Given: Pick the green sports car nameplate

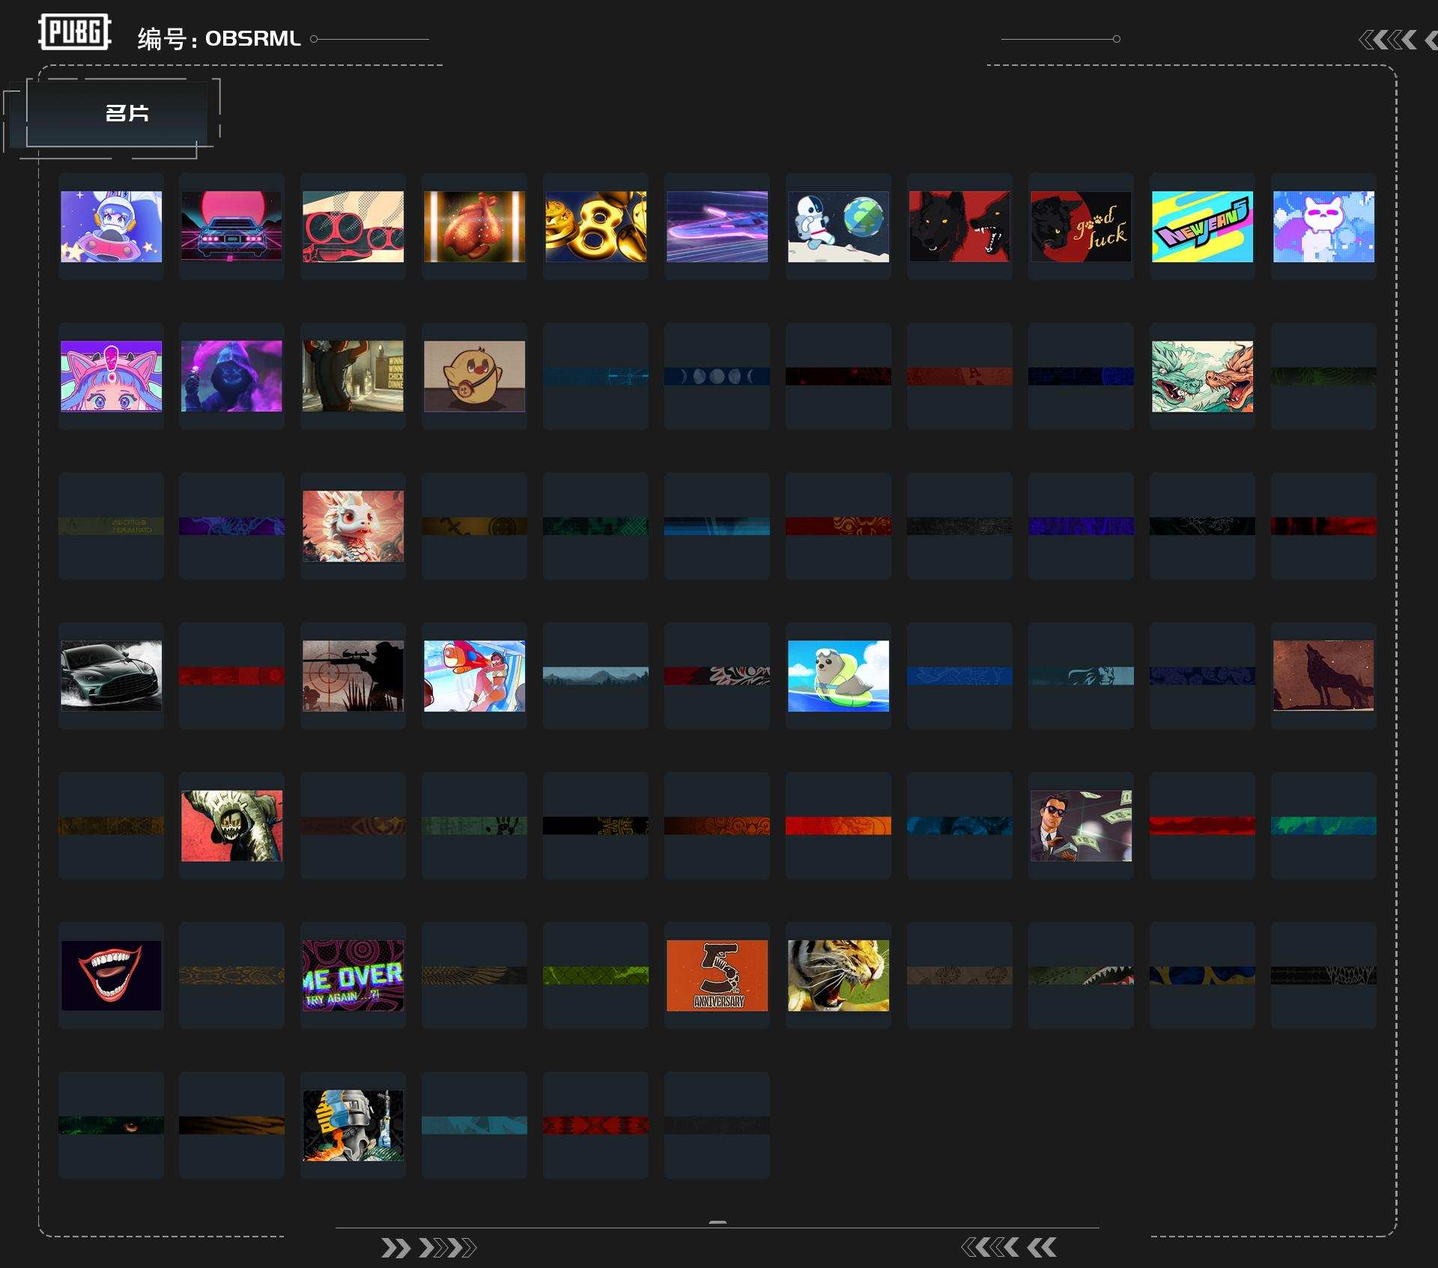Looking at the screenshot, I should pyautogui.click(x=111, y=676).
